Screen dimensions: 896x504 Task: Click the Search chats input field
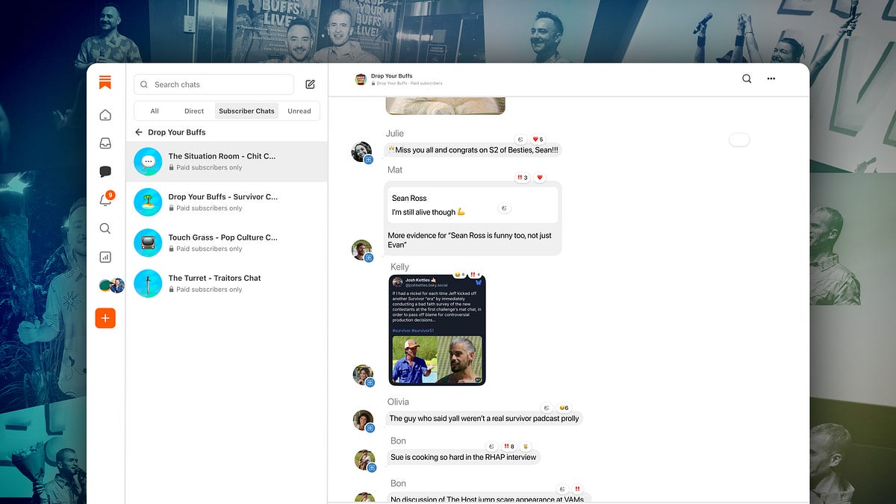pyautogui.click(x=214, y=84)
